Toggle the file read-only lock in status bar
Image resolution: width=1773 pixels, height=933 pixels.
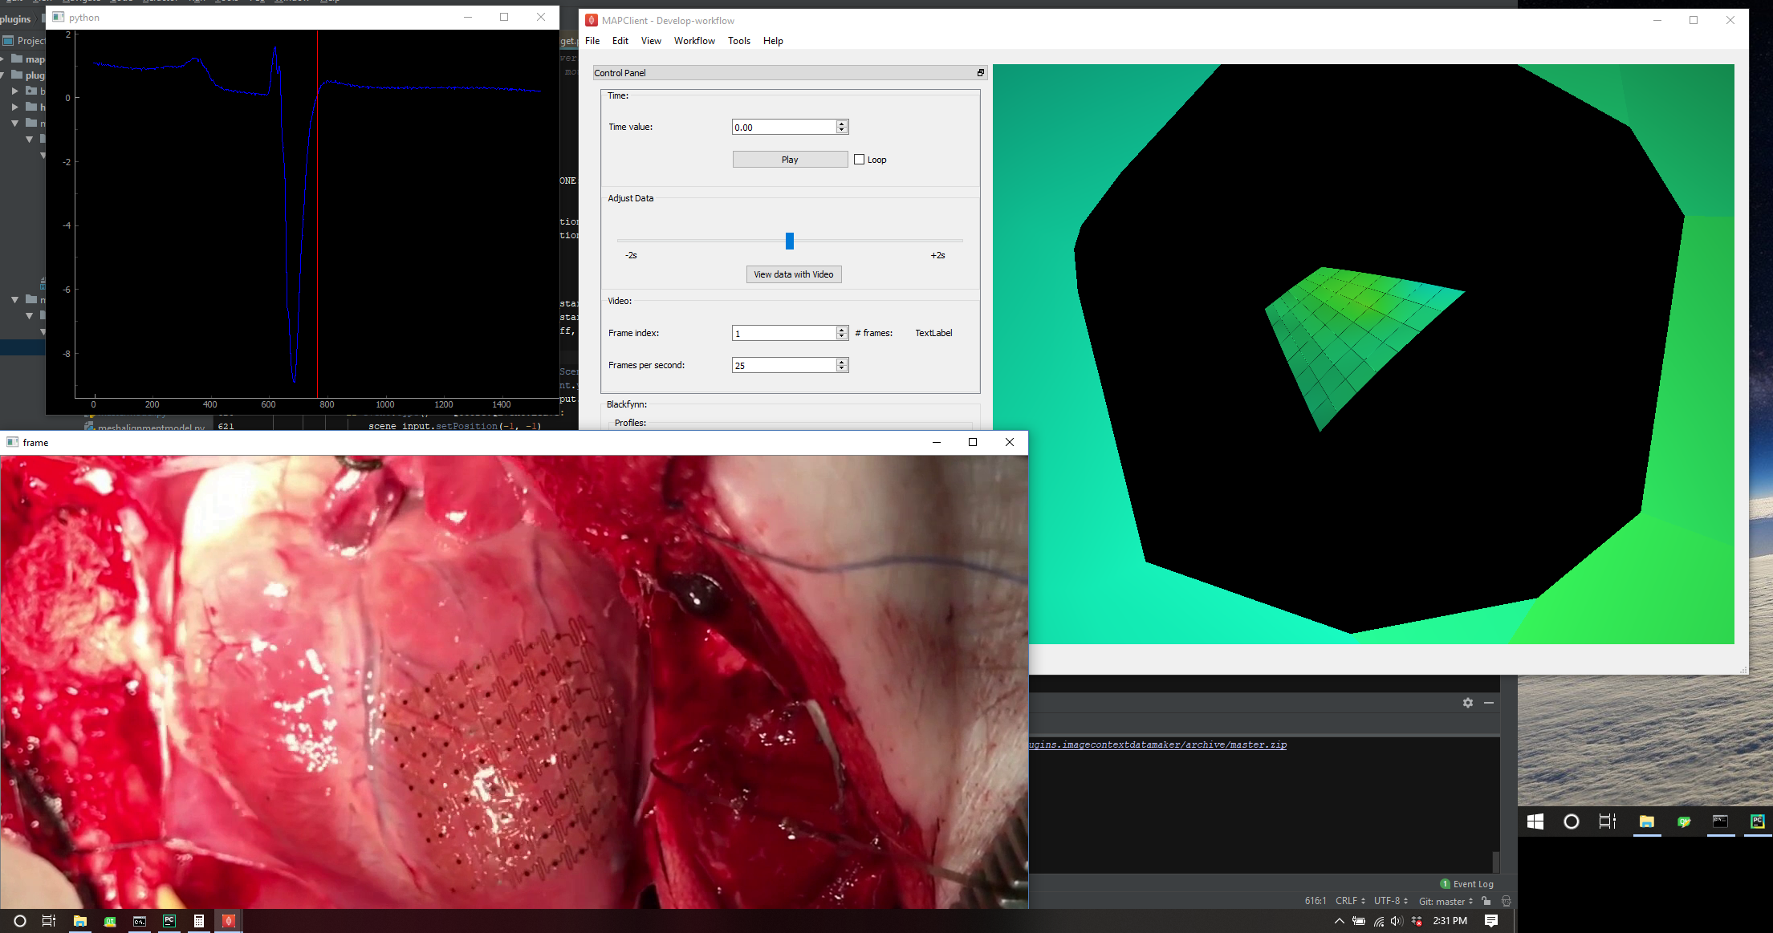click(1486, 901)
